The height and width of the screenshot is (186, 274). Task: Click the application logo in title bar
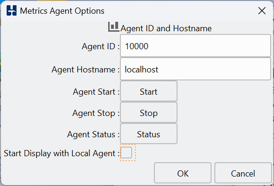point(11,10)
